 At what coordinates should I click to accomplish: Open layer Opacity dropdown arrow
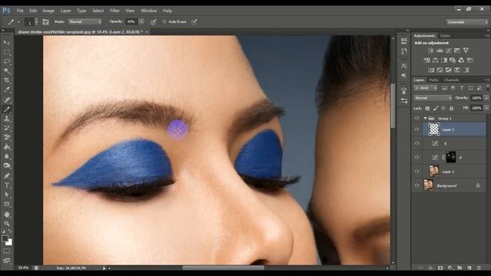pos(486,98)
